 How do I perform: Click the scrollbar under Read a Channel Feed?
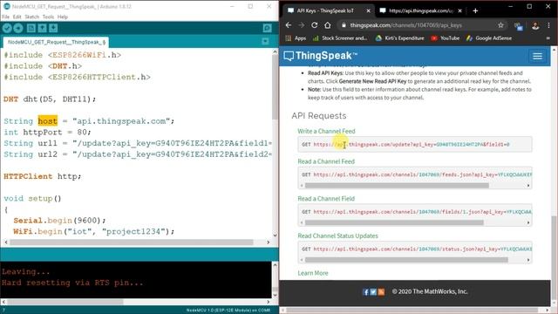pyautogui.click(x=397, y=186)
